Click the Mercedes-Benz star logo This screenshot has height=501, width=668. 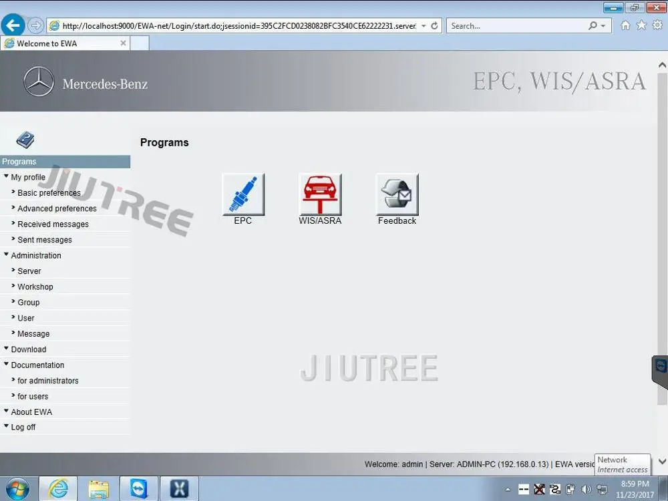coord(39,81)
